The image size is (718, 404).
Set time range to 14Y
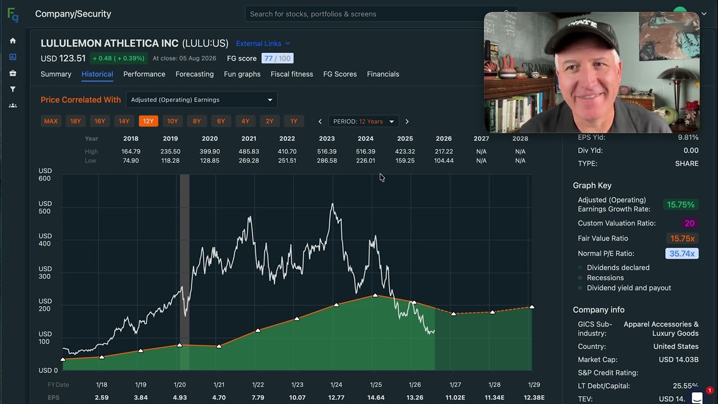tap(124, 121)
